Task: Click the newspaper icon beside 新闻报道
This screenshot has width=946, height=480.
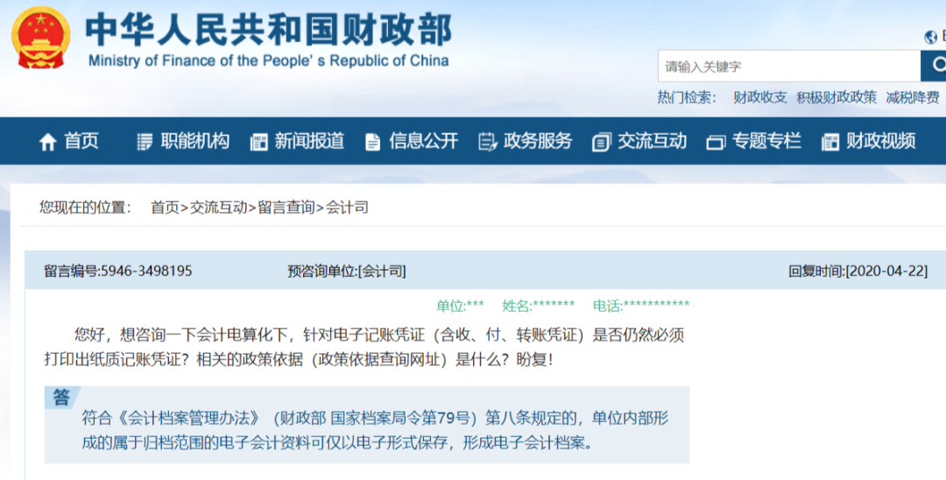Action: (258, 142)
